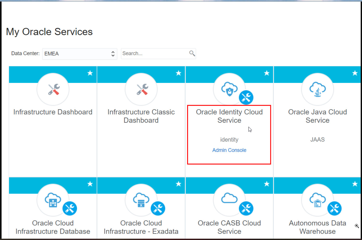362x240 pixels.
Task: Click the Oracle CASB Cloud Service cloud icon
Action: coord(229,198)
